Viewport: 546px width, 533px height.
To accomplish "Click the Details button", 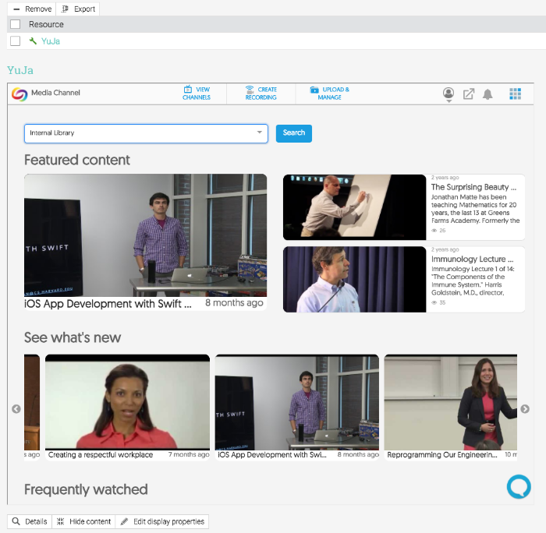I will click(x=30, y=521).
